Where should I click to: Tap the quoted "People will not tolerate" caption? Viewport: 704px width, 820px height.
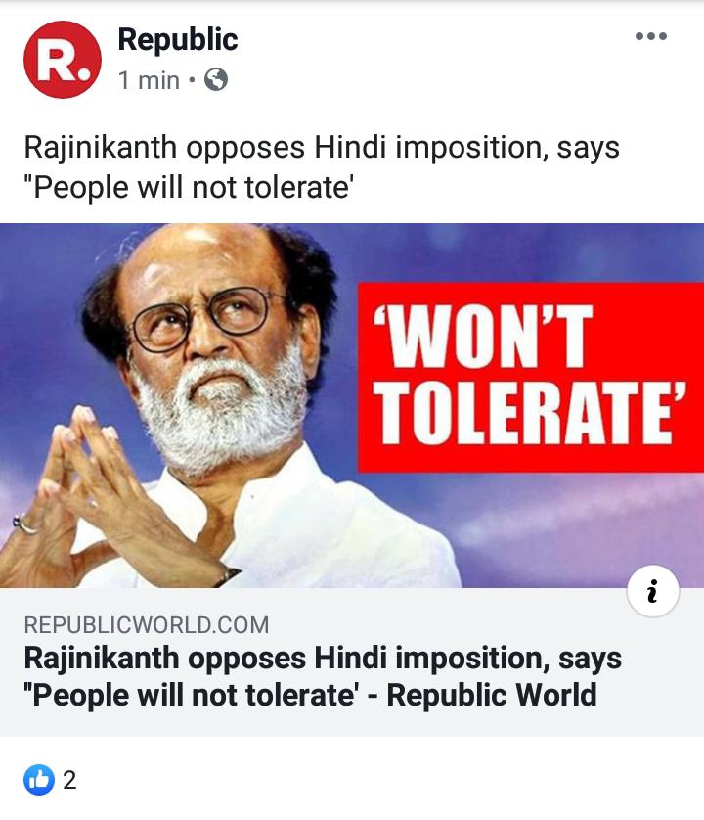189,187
